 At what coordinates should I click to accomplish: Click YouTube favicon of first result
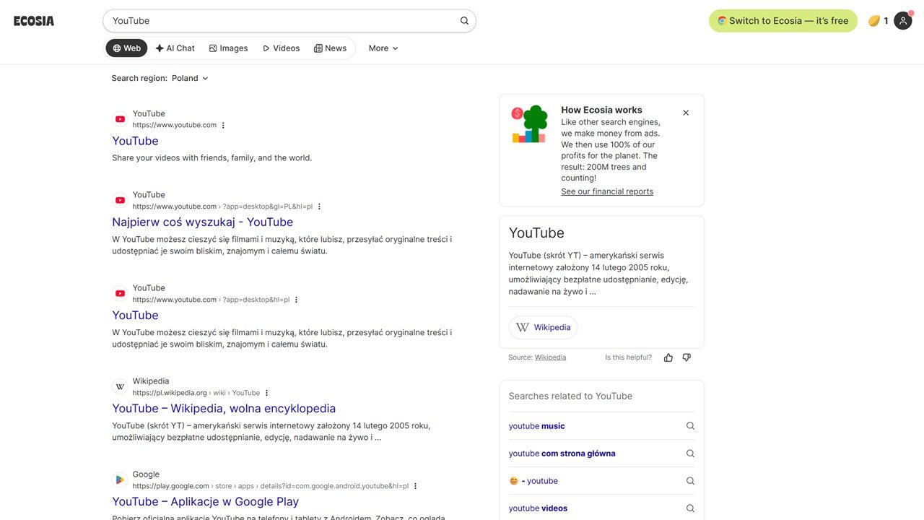tap(120, 119)
